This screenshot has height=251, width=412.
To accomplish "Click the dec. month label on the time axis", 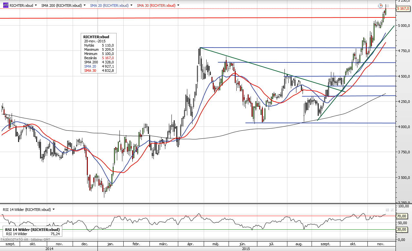I will 85,244.
